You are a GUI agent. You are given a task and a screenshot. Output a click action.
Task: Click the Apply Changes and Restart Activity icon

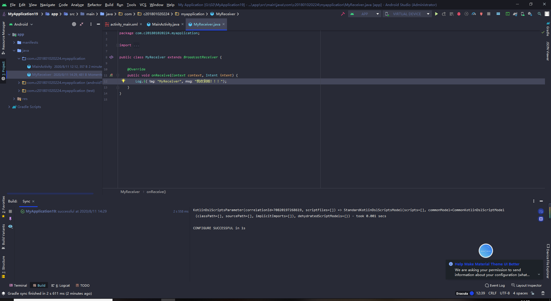pyautogui.click(x=444, y=14)
